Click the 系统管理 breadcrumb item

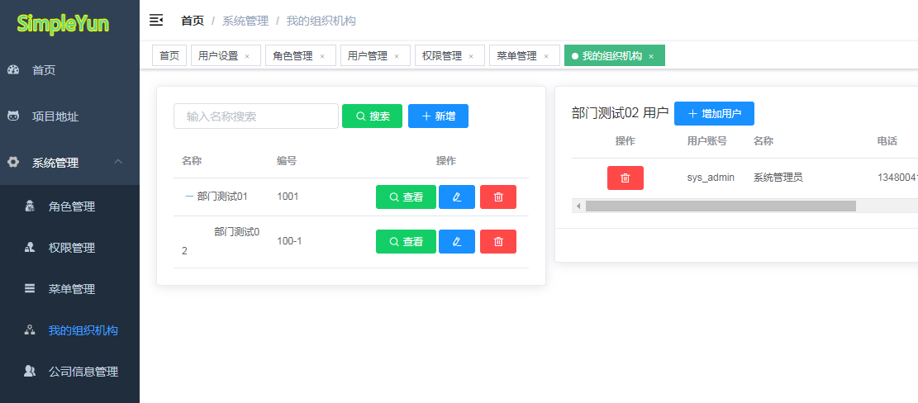tap(245, 21)
